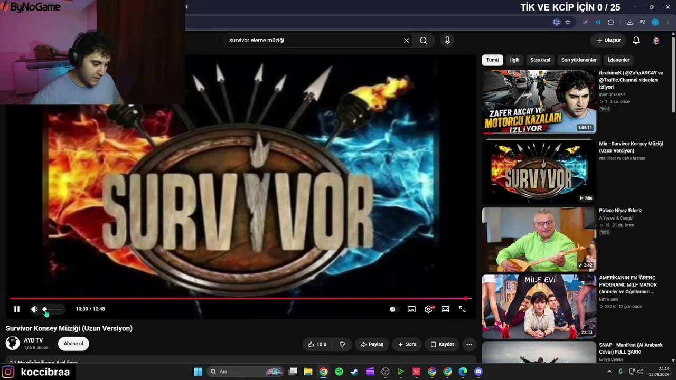
Task: Select the Son yüklenenler filter chip
Action: click(579, 60)
